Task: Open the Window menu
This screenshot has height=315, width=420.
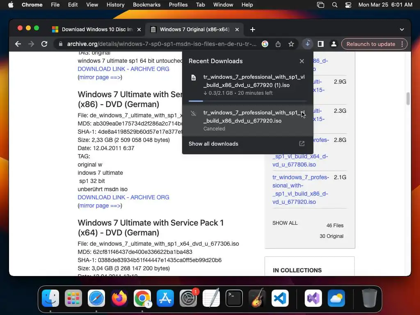Action: click(223, 5)
